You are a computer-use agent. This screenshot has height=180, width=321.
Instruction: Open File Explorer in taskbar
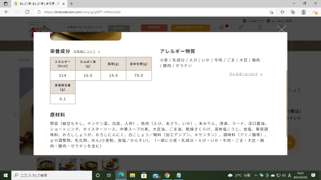[x=133, y=175]
